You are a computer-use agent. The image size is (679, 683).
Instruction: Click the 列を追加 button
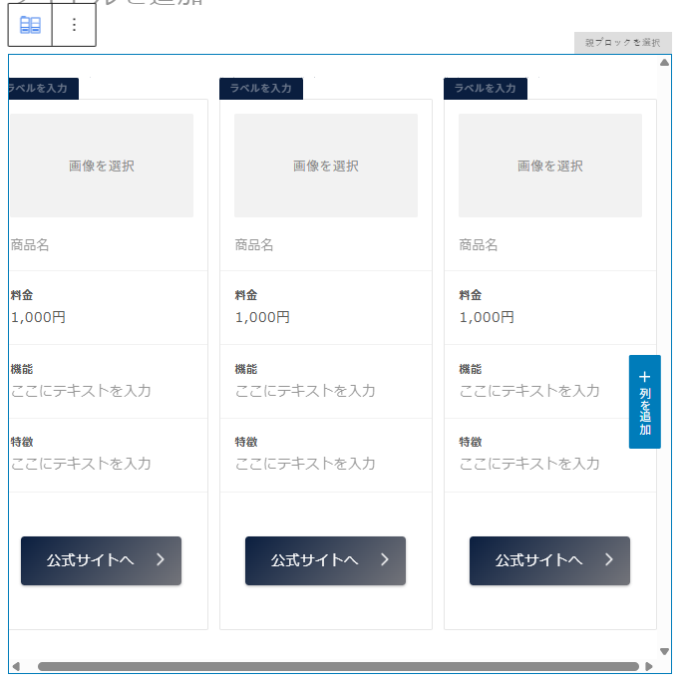(644, 402)
